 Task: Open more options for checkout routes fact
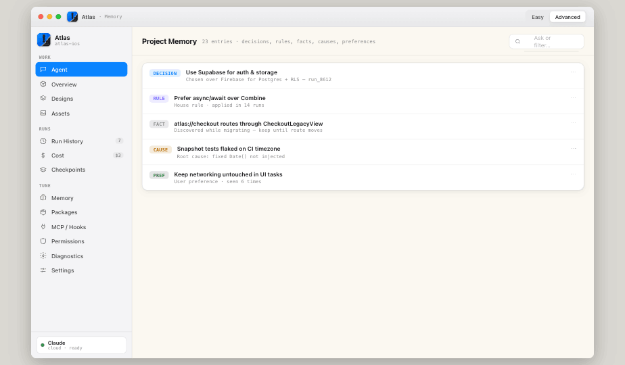pyautogui.click(x=573, y=123)
